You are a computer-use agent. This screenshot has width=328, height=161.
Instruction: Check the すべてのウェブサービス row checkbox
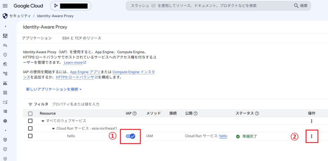tap(30, 121)
